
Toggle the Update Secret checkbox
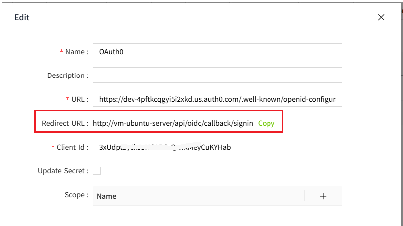tap(97, 171)
